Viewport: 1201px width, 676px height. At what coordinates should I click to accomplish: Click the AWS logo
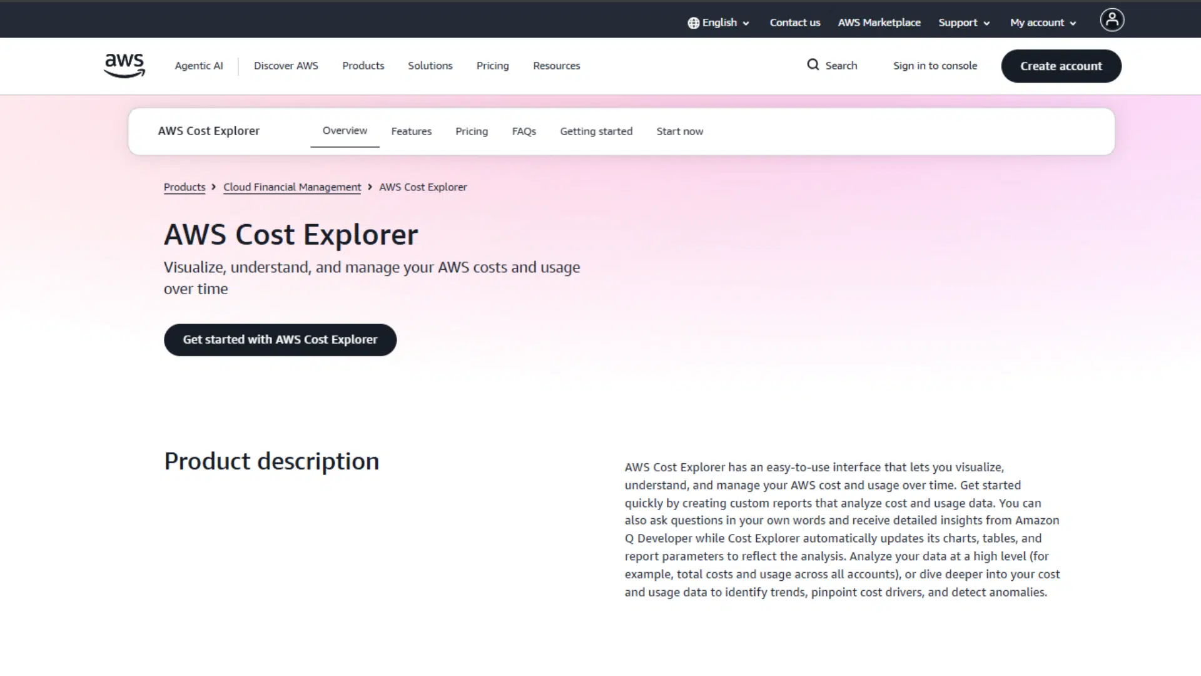pyautogui.click(x=124, y=66)
